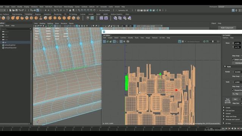Viewport: 242px width, 136px height.
Task: Expand the Unfold section in UV Toolkit
Action: pyautogui.click(x=223, y=113)
